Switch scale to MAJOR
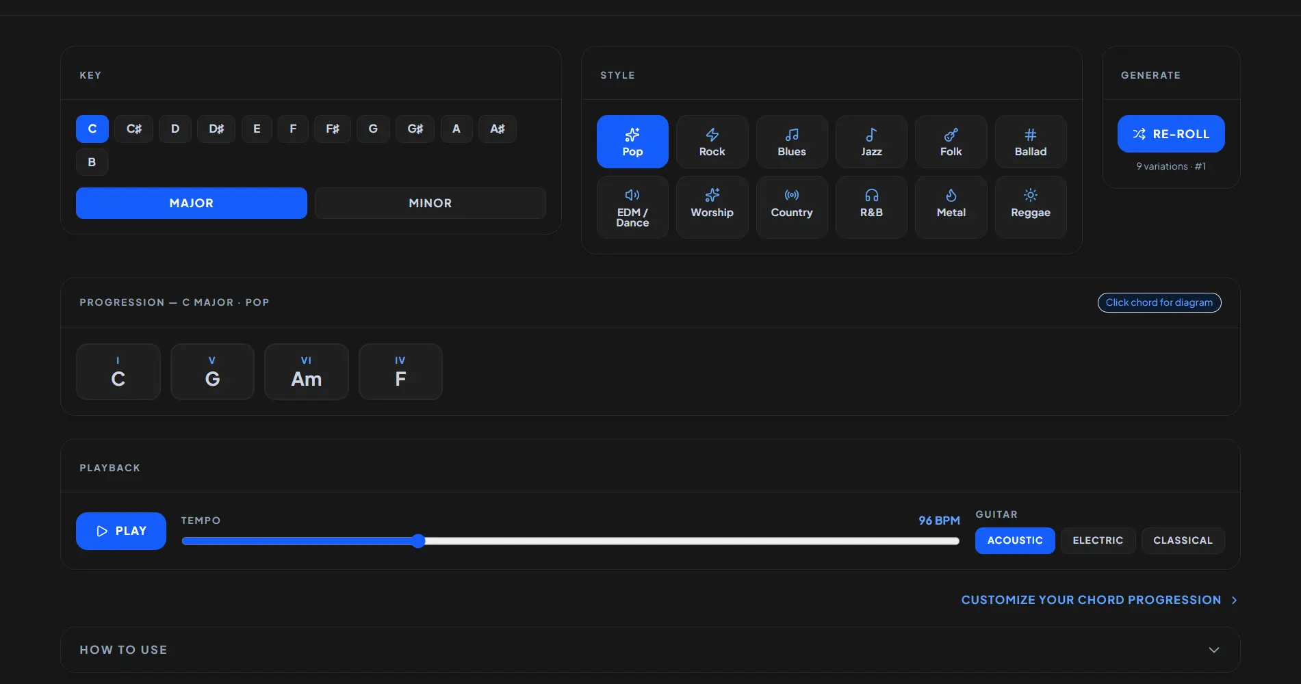This screenshot has width=1301, height=684. (x=192, y=203)
